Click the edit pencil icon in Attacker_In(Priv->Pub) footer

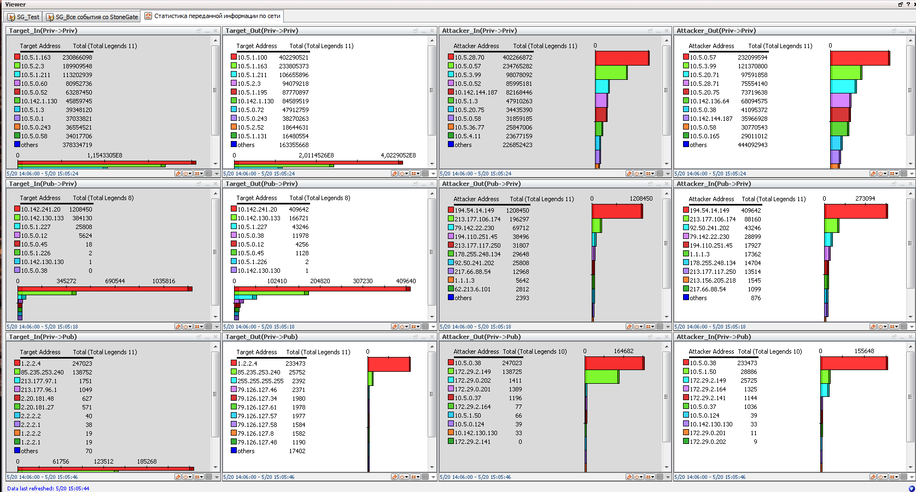click(x=873, y=477)
